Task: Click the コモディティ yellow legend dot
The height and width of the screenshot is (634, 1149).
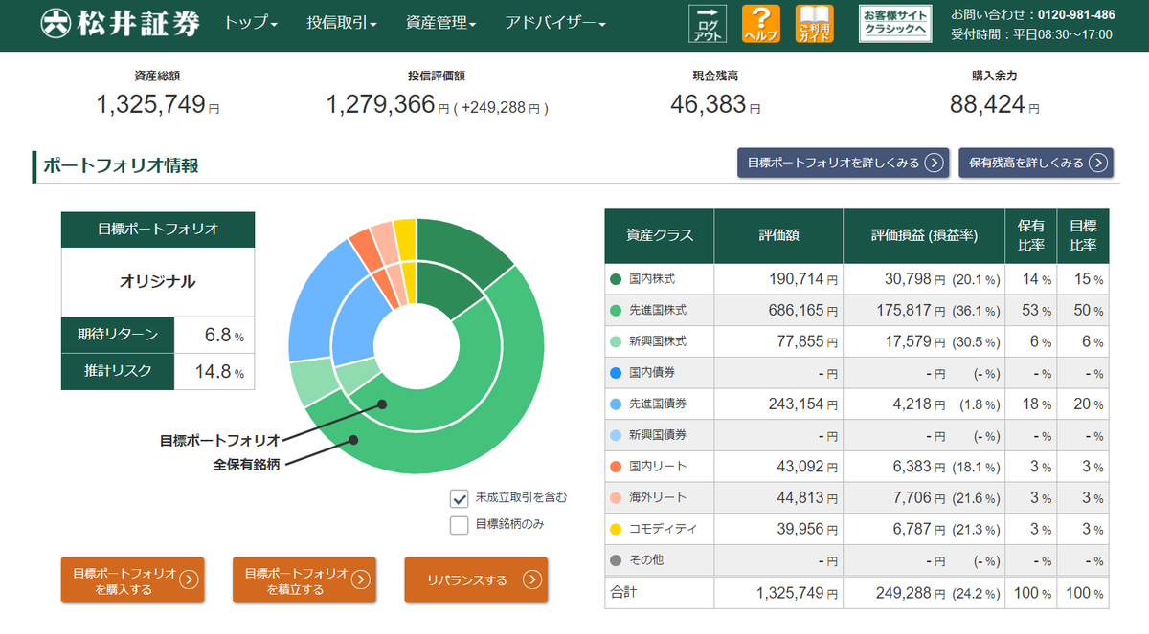Action: point(616,529)
